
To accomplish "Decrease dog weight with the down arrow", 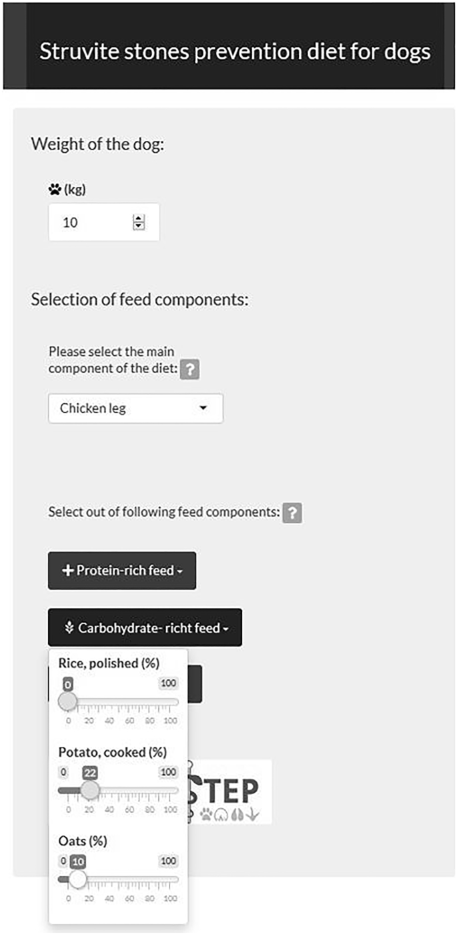I will (139, 226).
